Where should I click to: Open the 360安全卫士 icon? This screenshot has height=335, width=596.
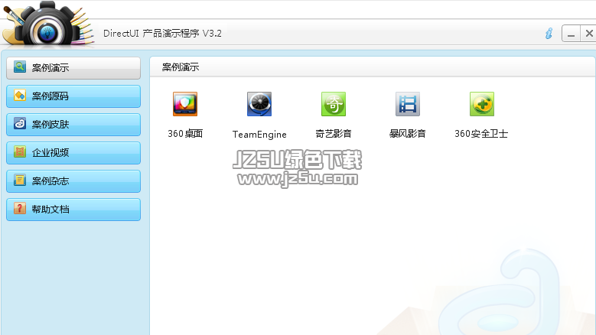coord(481,104)
